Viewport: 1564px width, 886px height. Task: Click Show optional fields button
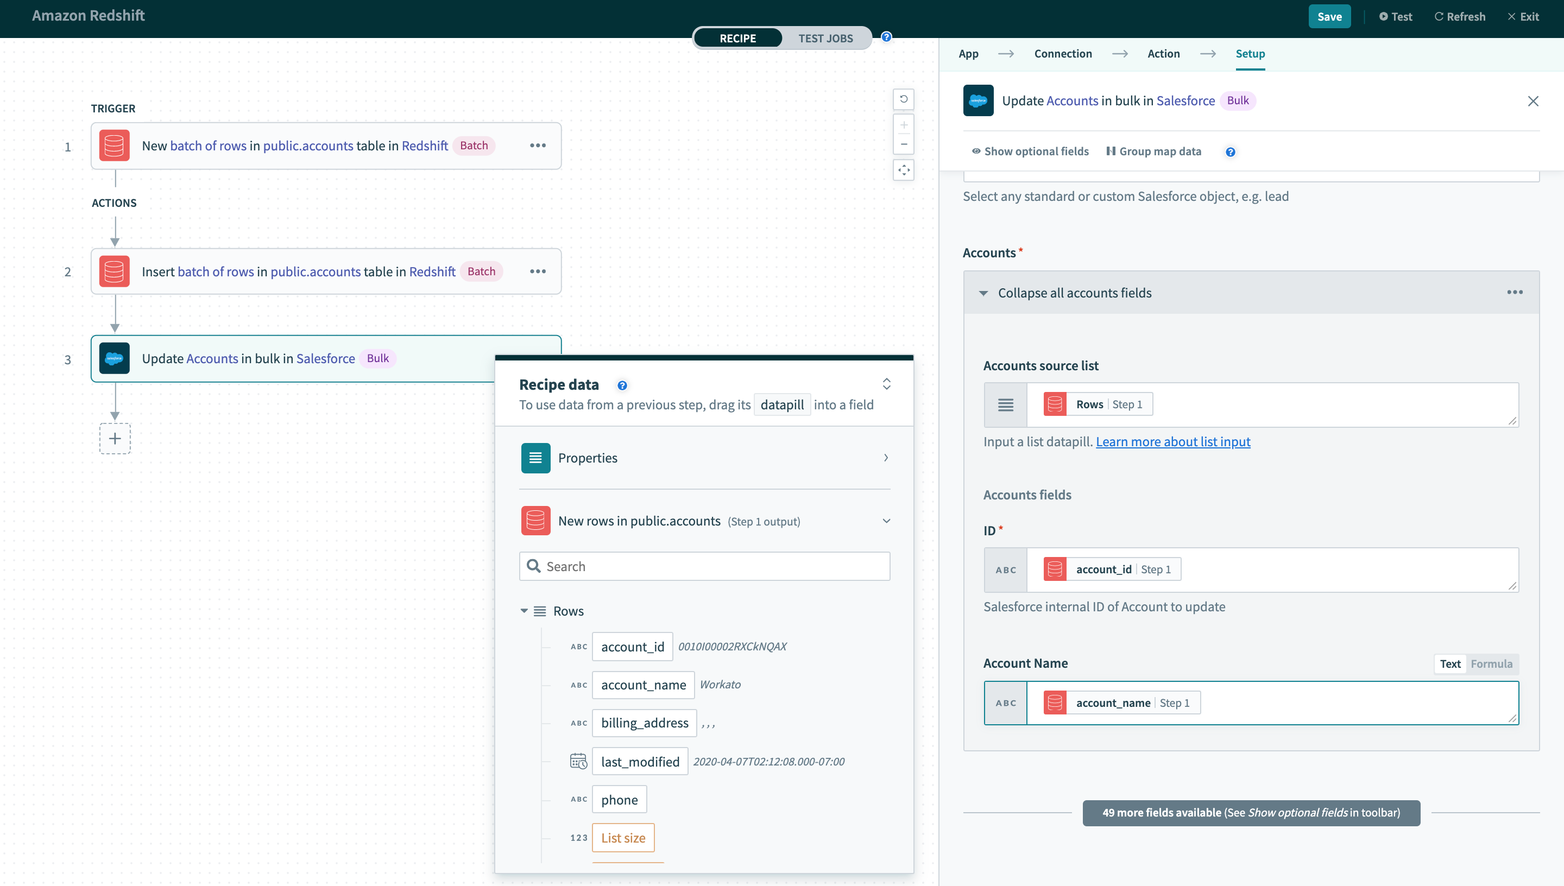[1028, 151]
